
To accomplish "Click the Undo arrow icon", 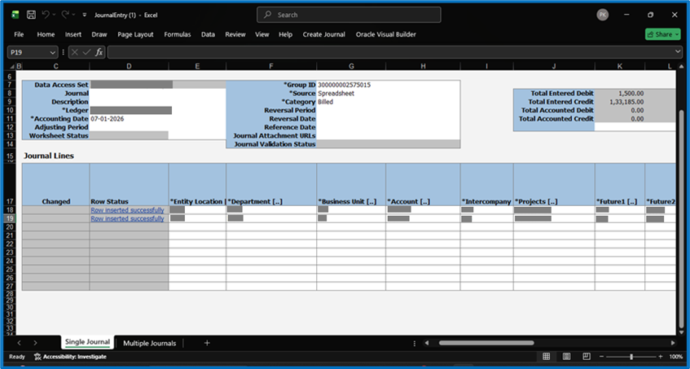I will (46, 15).
